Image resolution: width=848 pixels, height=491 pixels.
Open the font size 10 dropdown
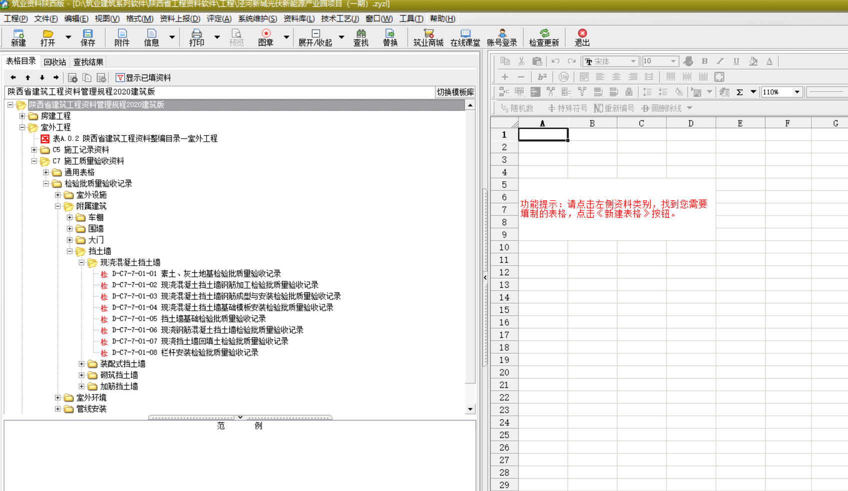[673, 62]
